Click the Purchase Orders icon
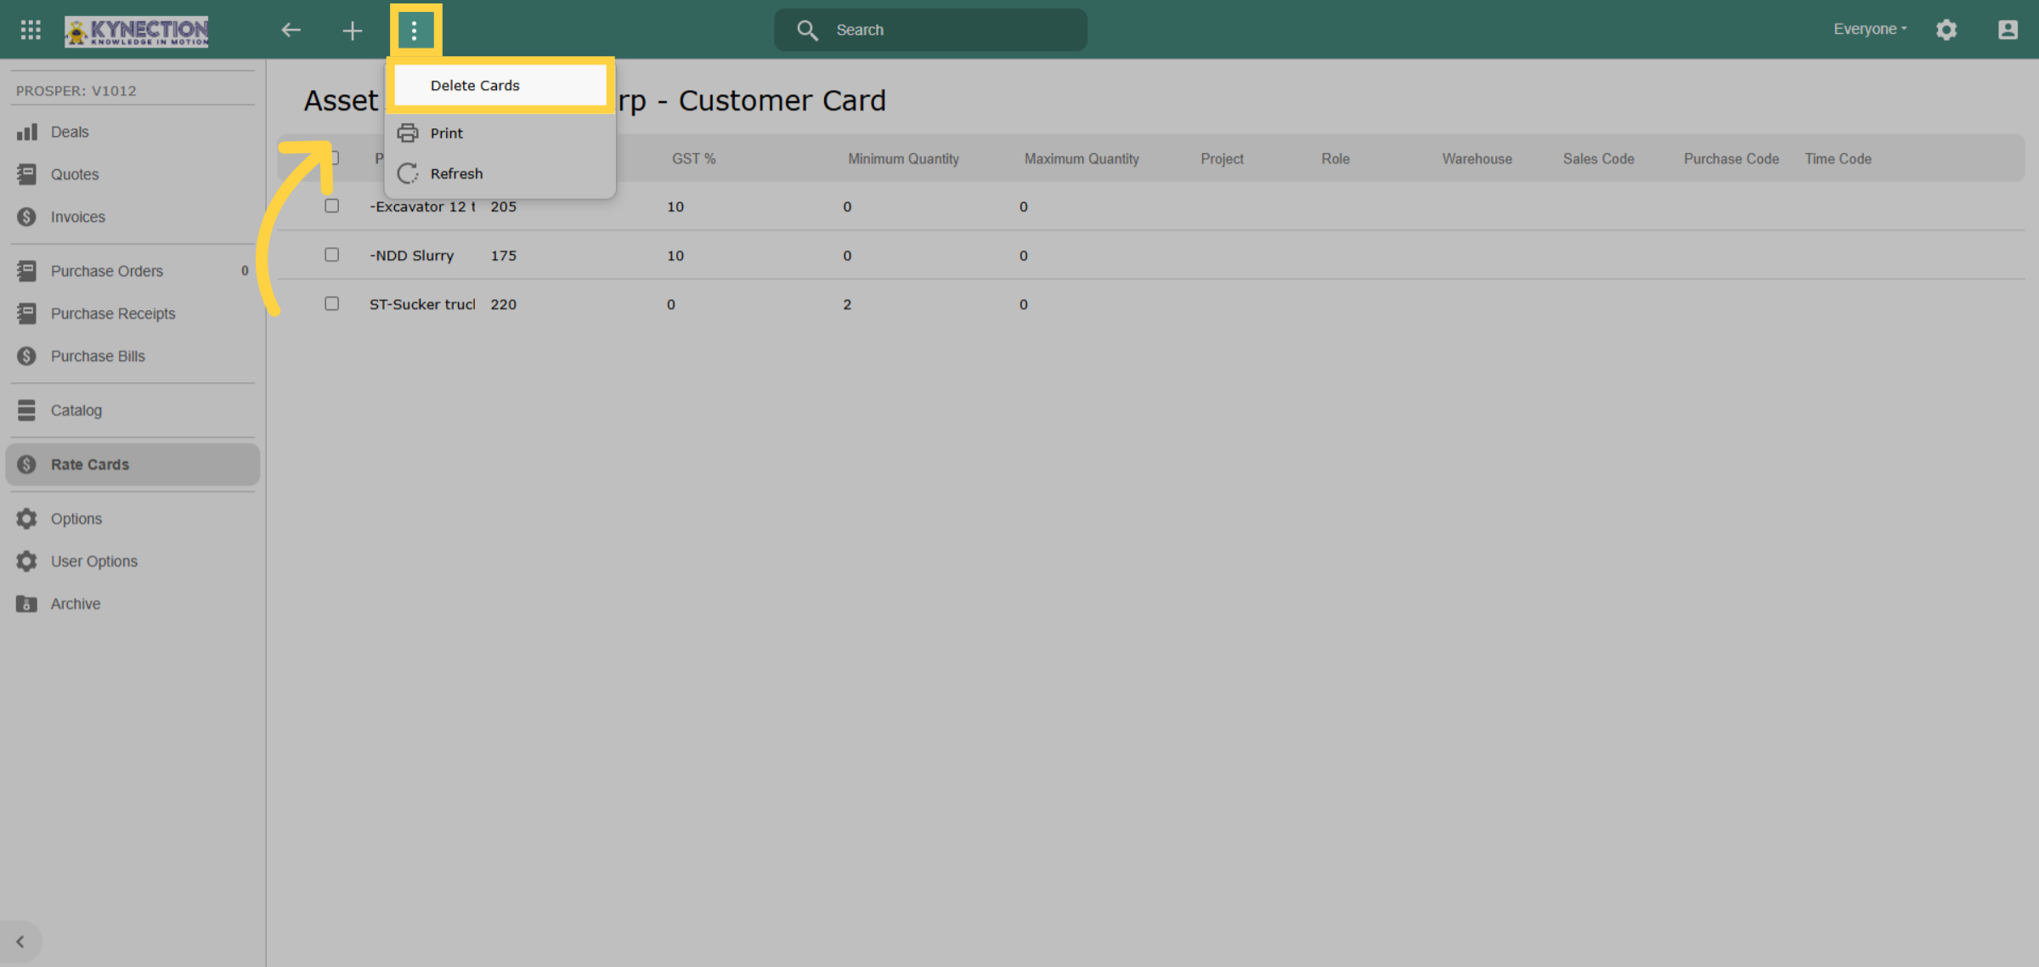This screenshot has height=967, width=2039. [27, 271]
